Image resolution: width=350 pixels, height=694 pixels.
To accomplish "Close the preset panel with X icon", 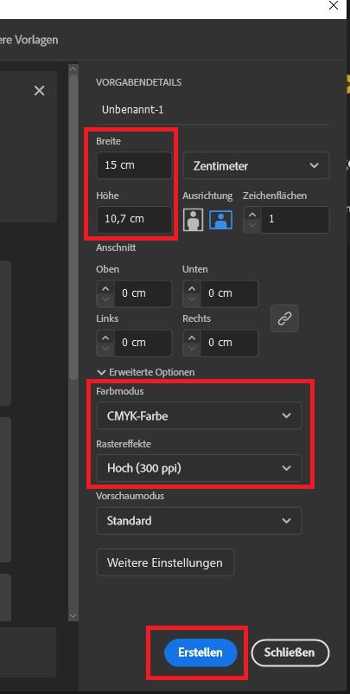I will tap(40, 91).
